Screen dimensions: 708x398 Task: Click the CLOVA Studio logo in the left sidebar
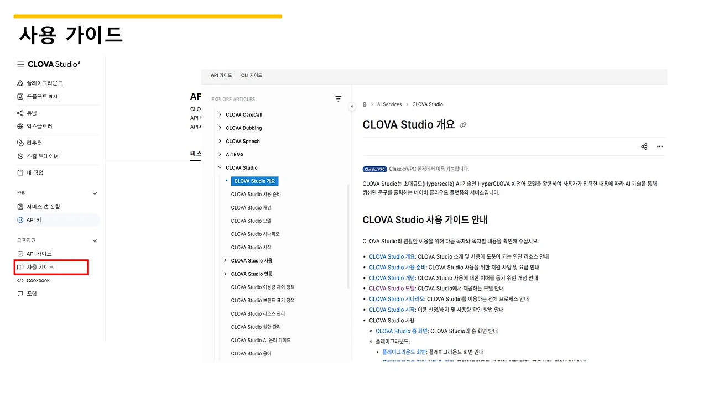coord(54,64)
